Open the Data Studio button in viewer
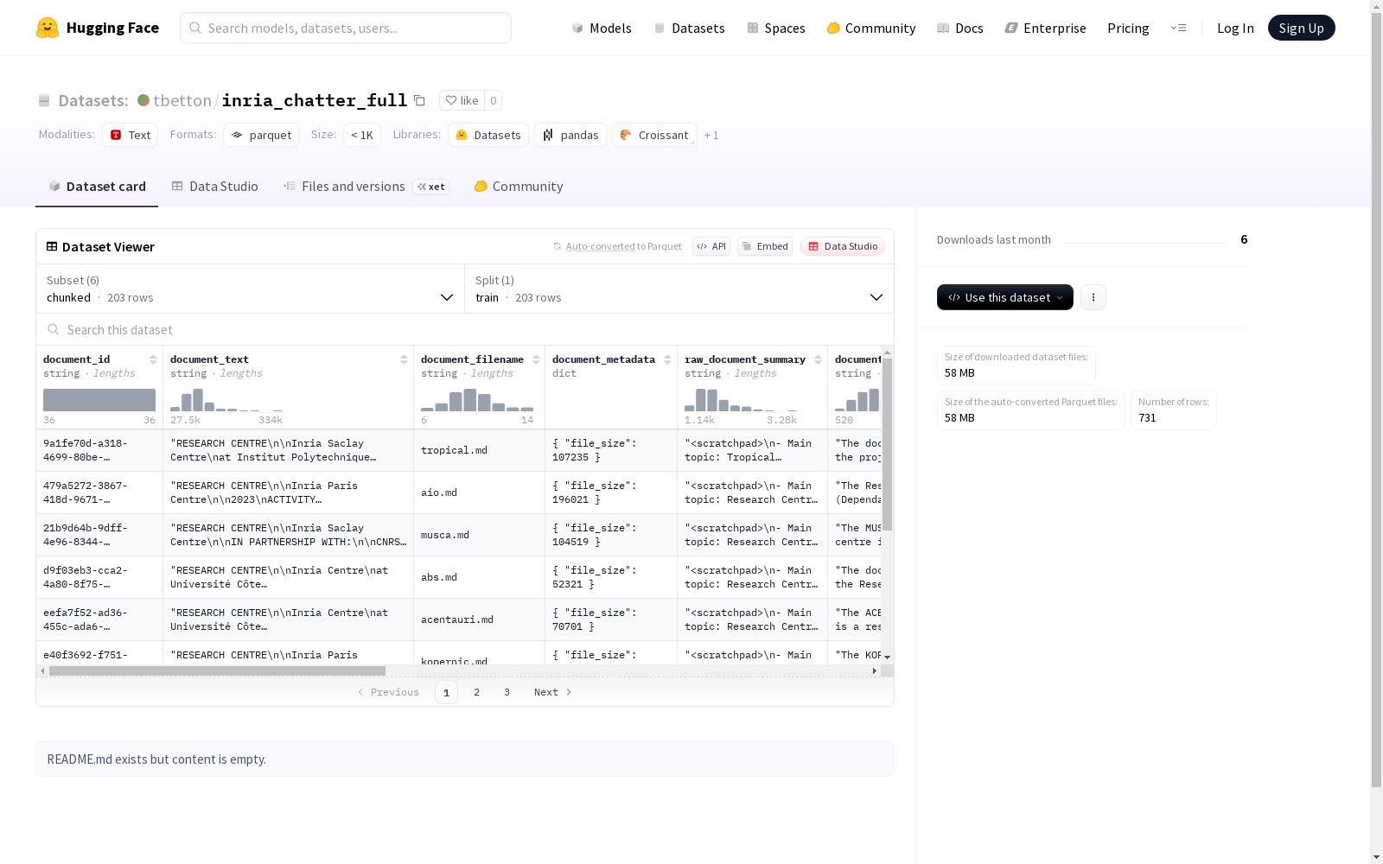The height and width of the screenshot is (864, 1383). (x=842, y=246)
